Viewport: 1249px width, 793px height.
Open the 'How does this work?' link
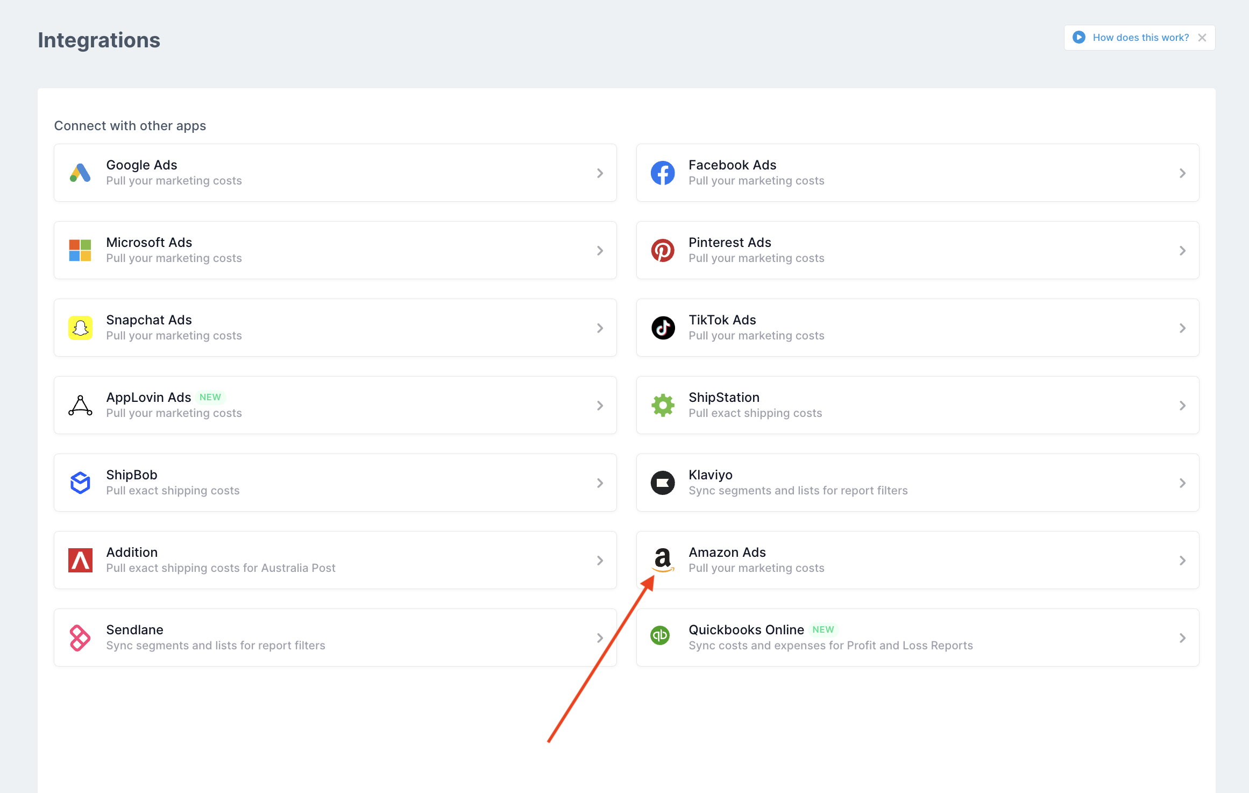coord(1140,38)
